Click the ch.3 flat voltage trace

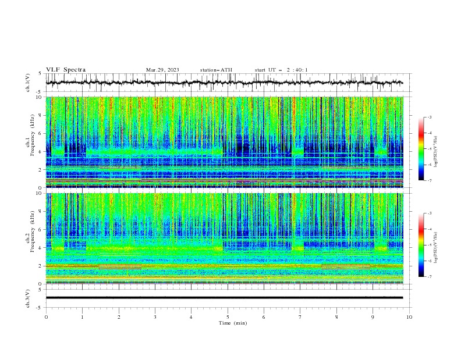(224, 298)
